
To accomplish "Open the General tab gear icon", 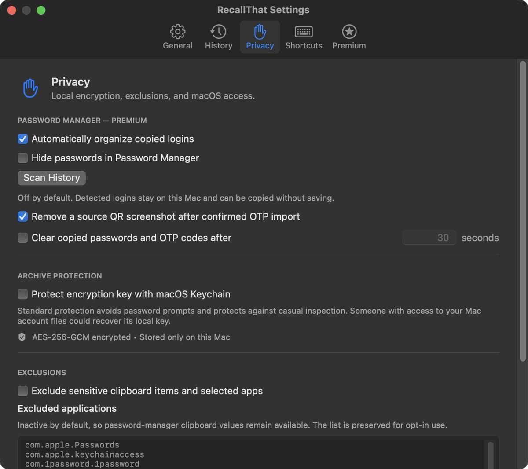I will click(x=178, y=32).
